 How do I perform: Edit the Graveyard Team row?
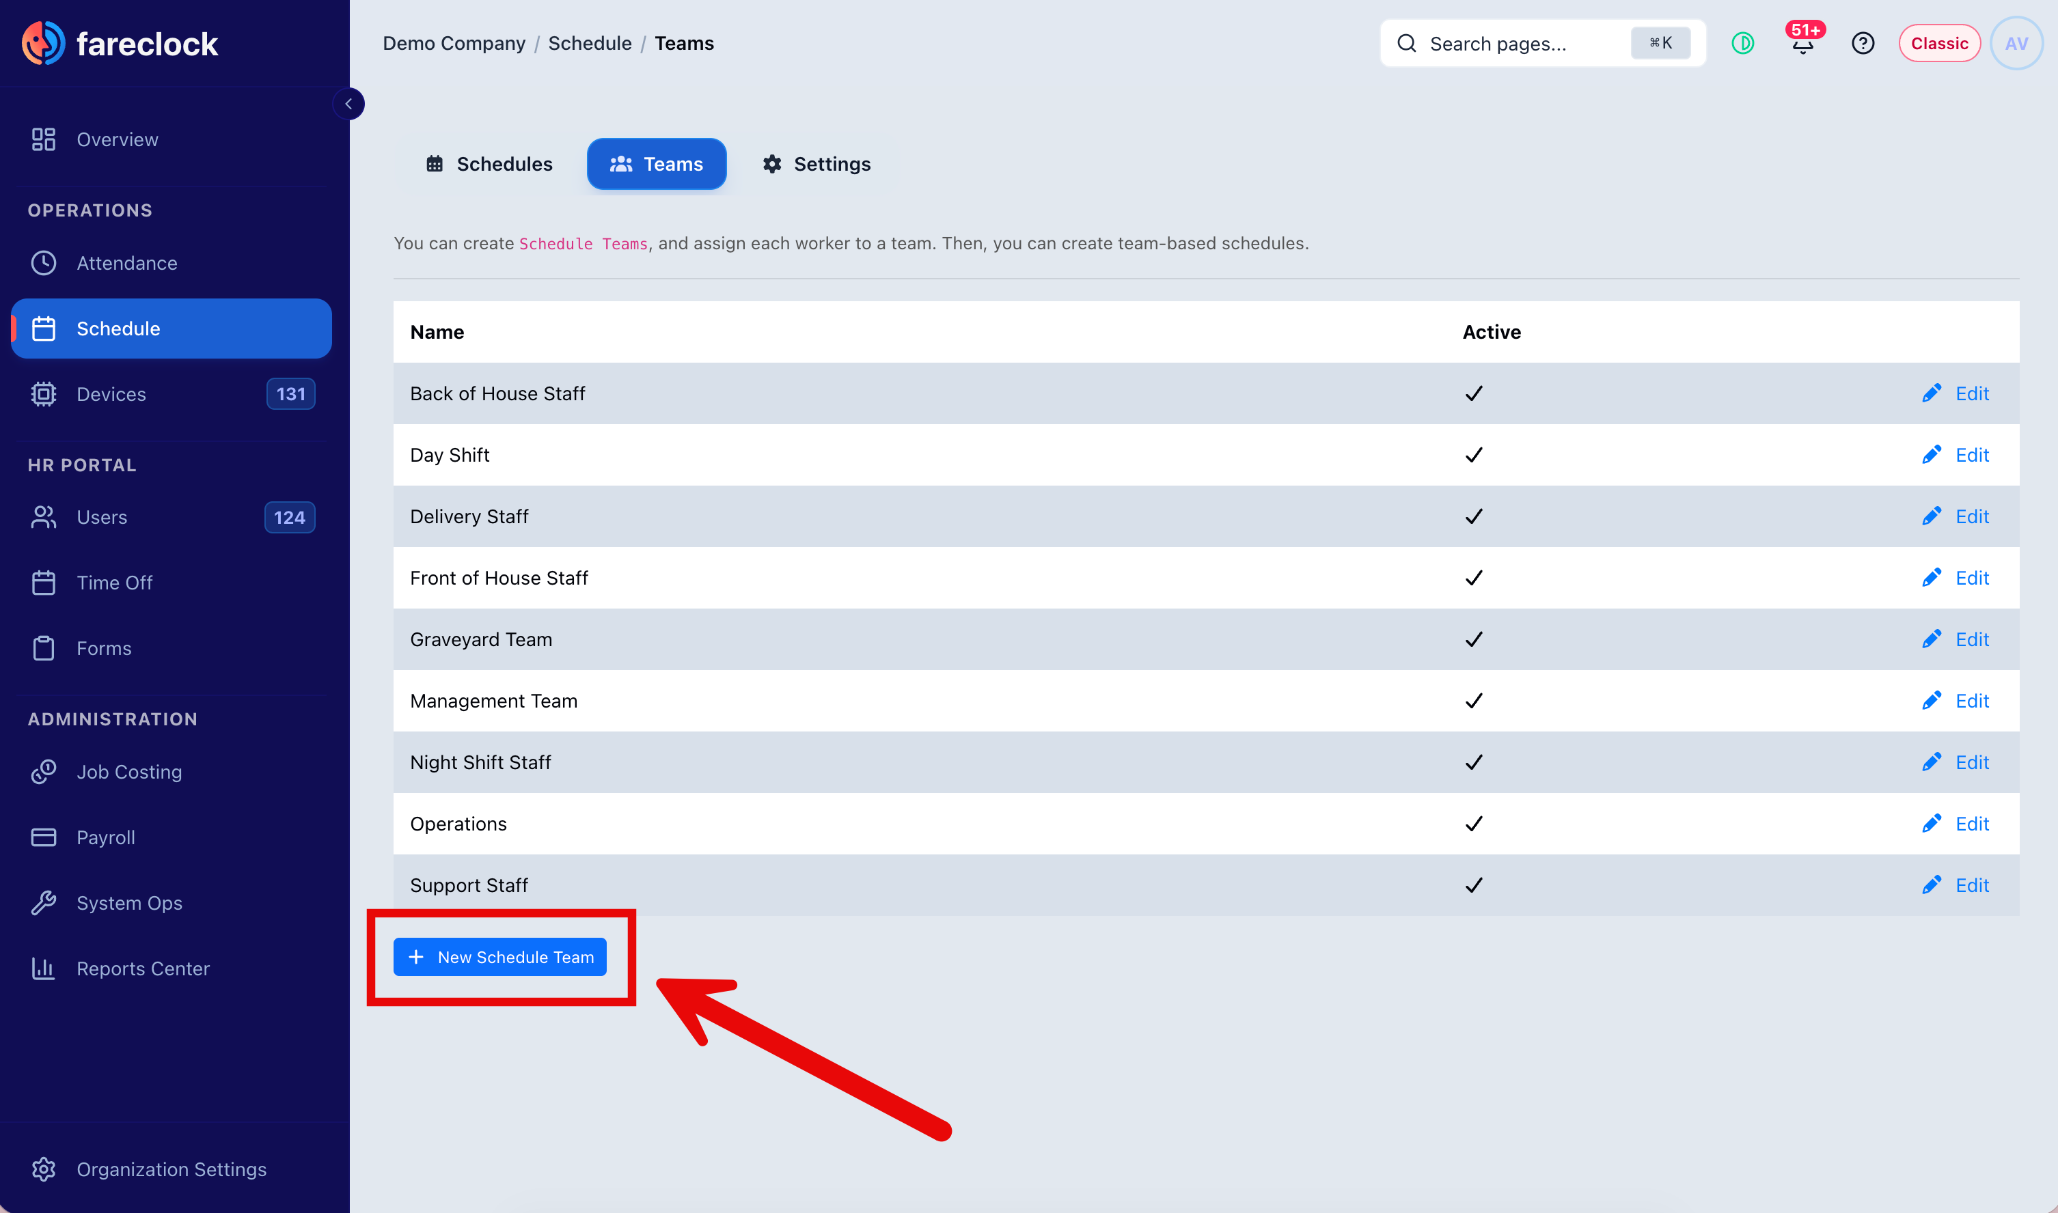pyautogui.click(x=1956, y=639)
